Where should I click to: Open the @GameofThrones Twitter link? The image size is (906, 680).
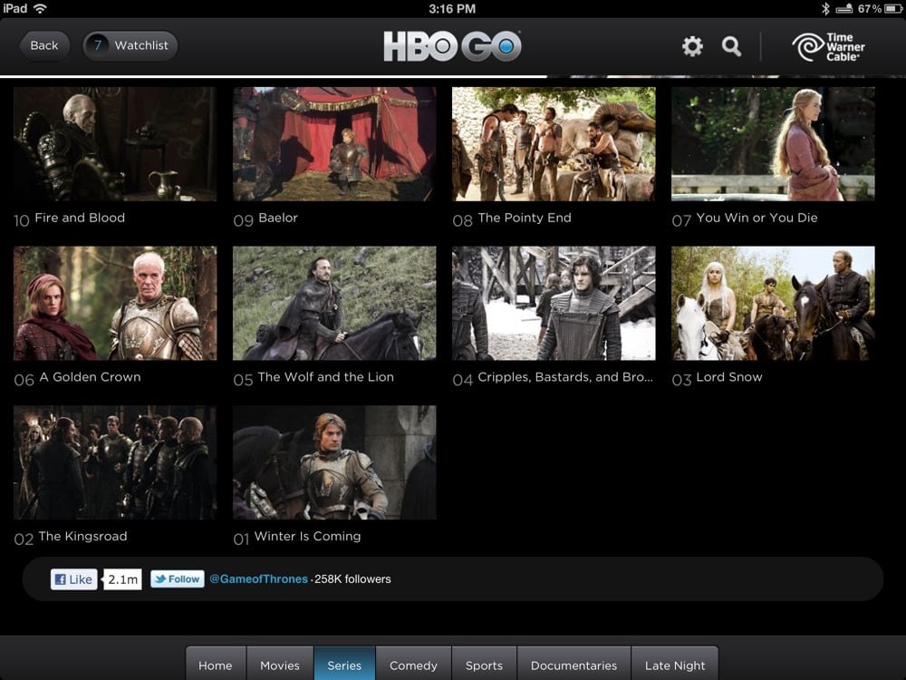coord(258,578)
